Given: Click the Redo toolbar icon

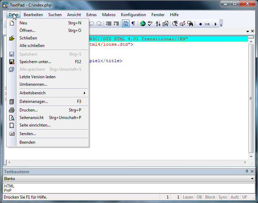Looking at the screenshot, I should (99, 24).
